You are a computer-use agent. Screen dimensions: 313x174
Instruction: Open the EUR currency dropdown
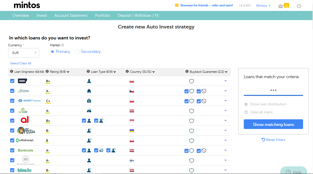click(x=24, y=53)
